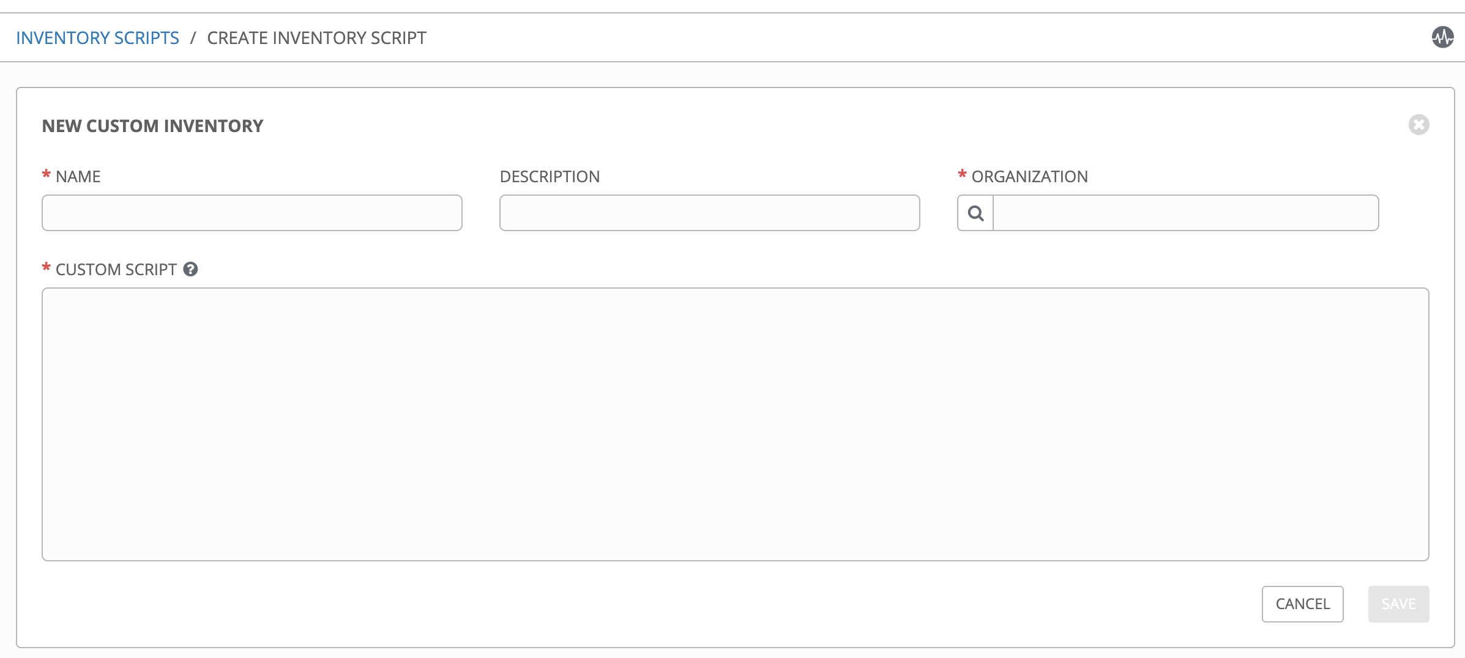The image size is (1465, 658).
Task: Click the Custom Script field label
Action: [116, 270]
